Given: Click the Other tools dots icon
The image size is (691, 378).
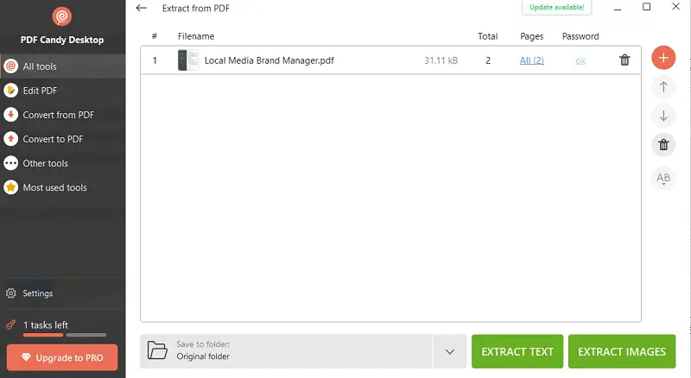Looking at the screenshot, I should [x=11, y=163].
